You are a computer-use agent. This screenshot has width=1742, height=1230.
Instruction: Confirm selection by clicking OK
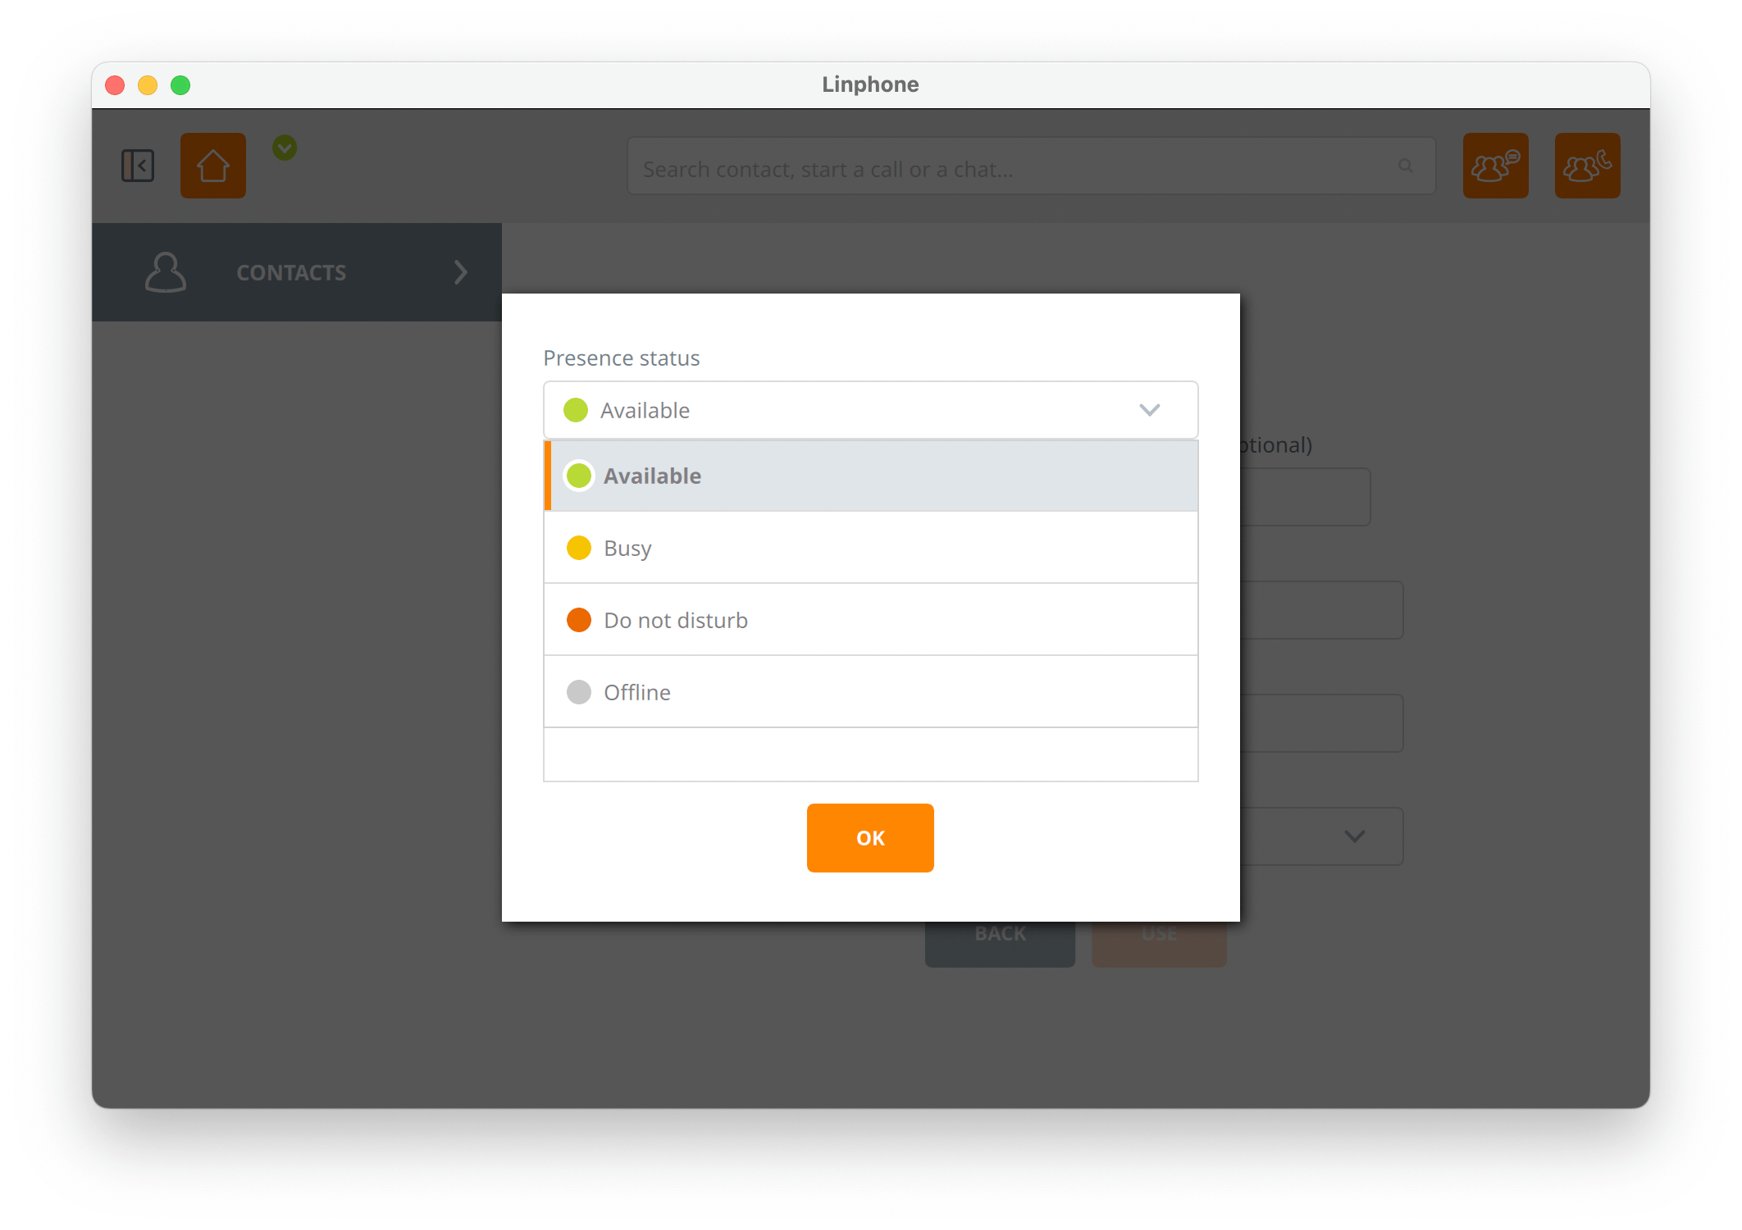(x=870, y=837)
